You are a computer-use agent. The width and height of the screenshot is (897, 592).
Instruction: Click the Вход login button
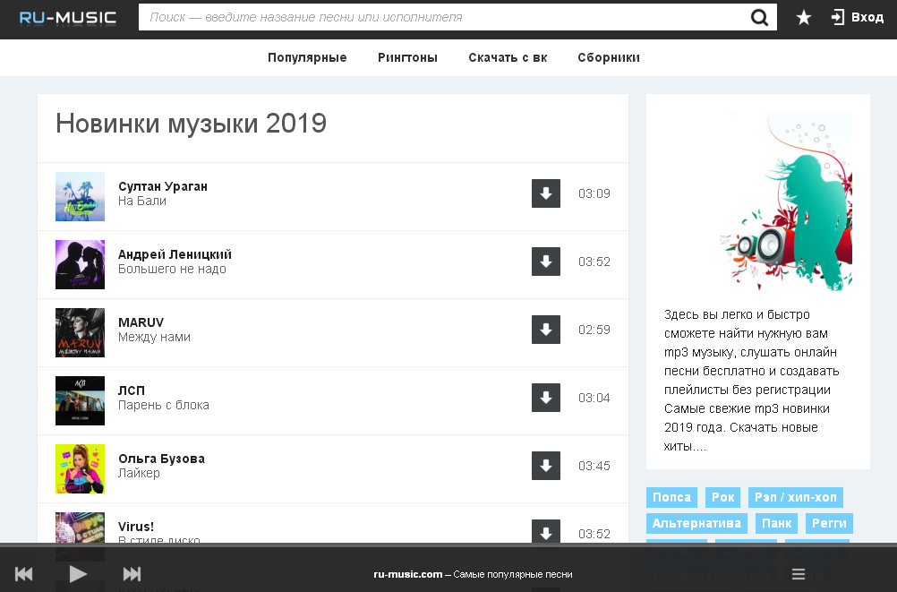coord(857,17)
